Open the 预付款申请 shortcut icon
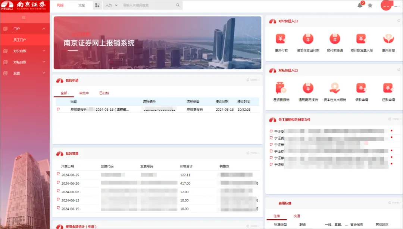The width and height of the screenshot is (403, 229). [335, 39]
